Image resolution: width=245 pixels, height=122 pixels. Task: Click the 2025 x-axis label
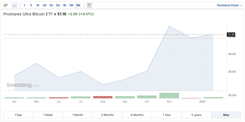202,102
